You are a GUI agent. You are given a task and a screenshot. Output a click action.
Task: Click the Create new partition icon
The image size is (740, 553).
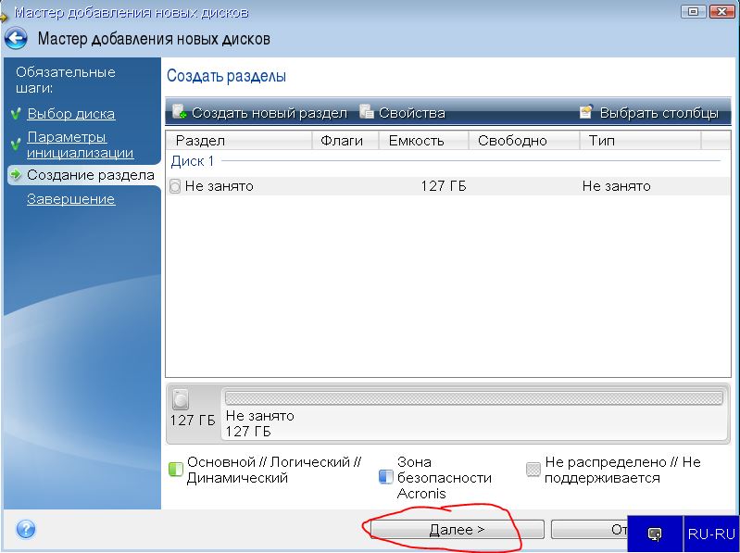[x=181, y=112]
